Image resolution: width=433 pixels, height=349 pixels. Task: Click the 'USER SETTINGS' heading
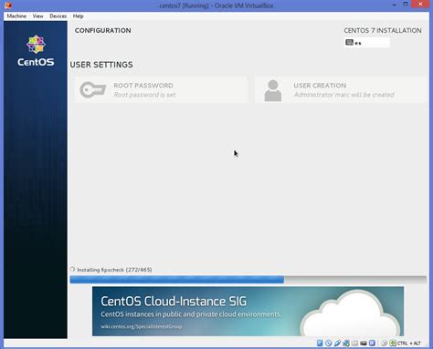pos(101,65)
